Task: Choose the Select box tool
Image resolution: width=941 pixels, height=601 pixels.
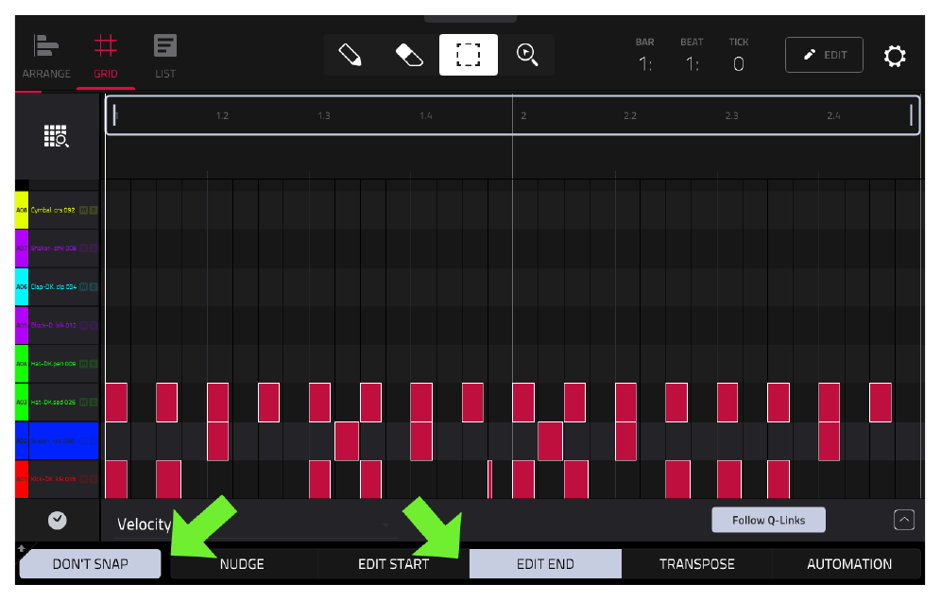Action: click(x=468, y=55)
